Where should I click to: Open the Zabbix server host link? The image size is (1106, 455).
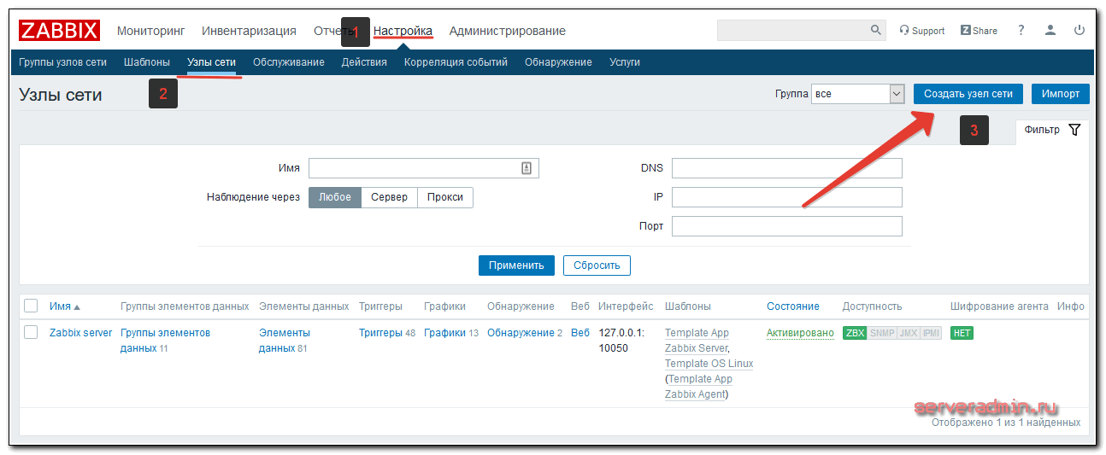[80, 333]
